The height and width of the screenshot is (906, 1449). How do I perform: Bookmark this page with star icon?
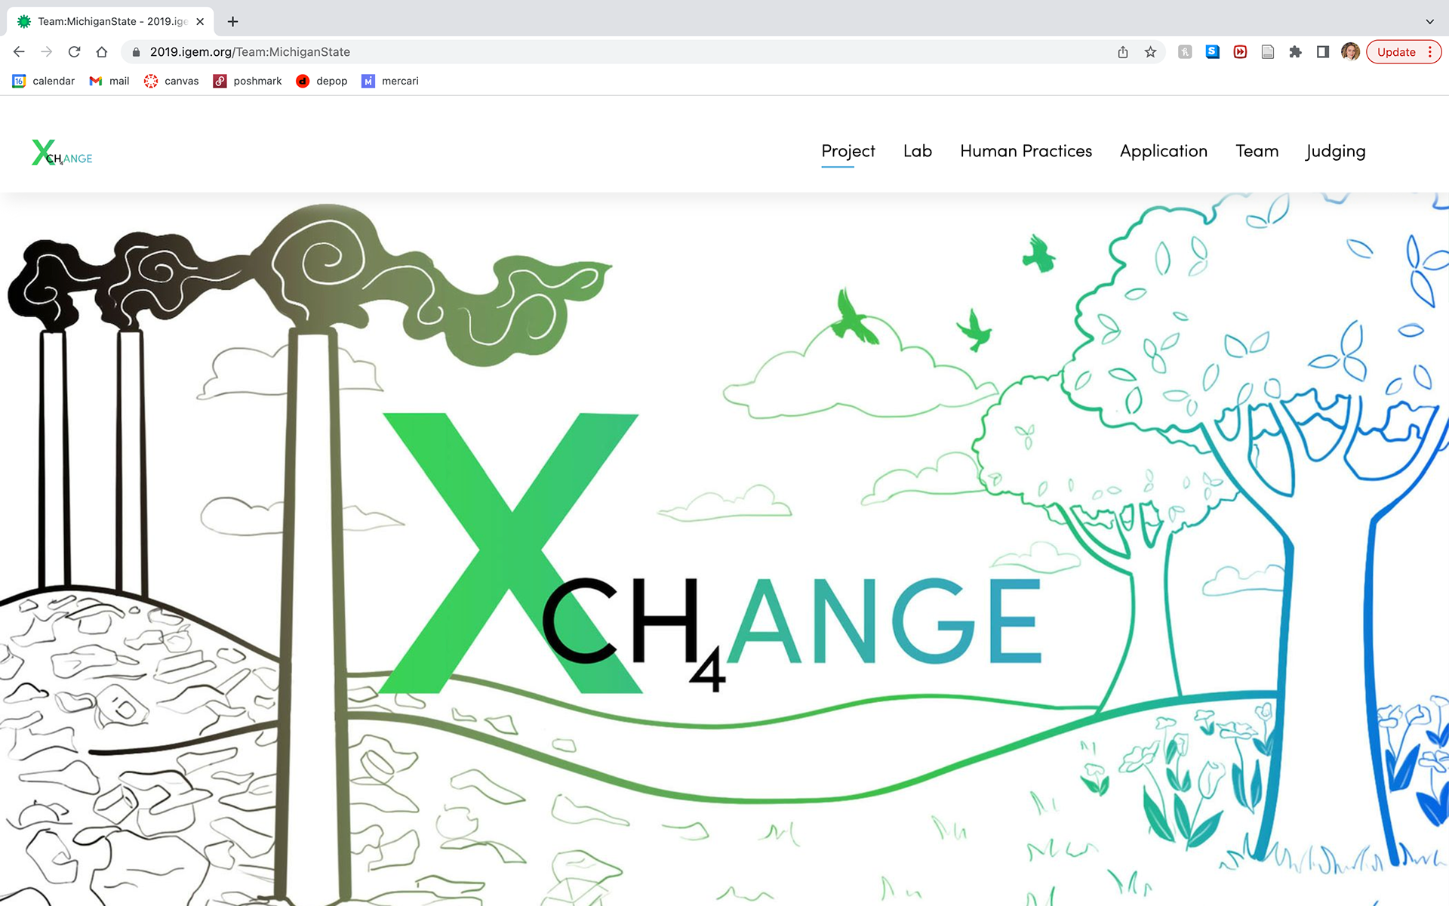point(1150,52)
